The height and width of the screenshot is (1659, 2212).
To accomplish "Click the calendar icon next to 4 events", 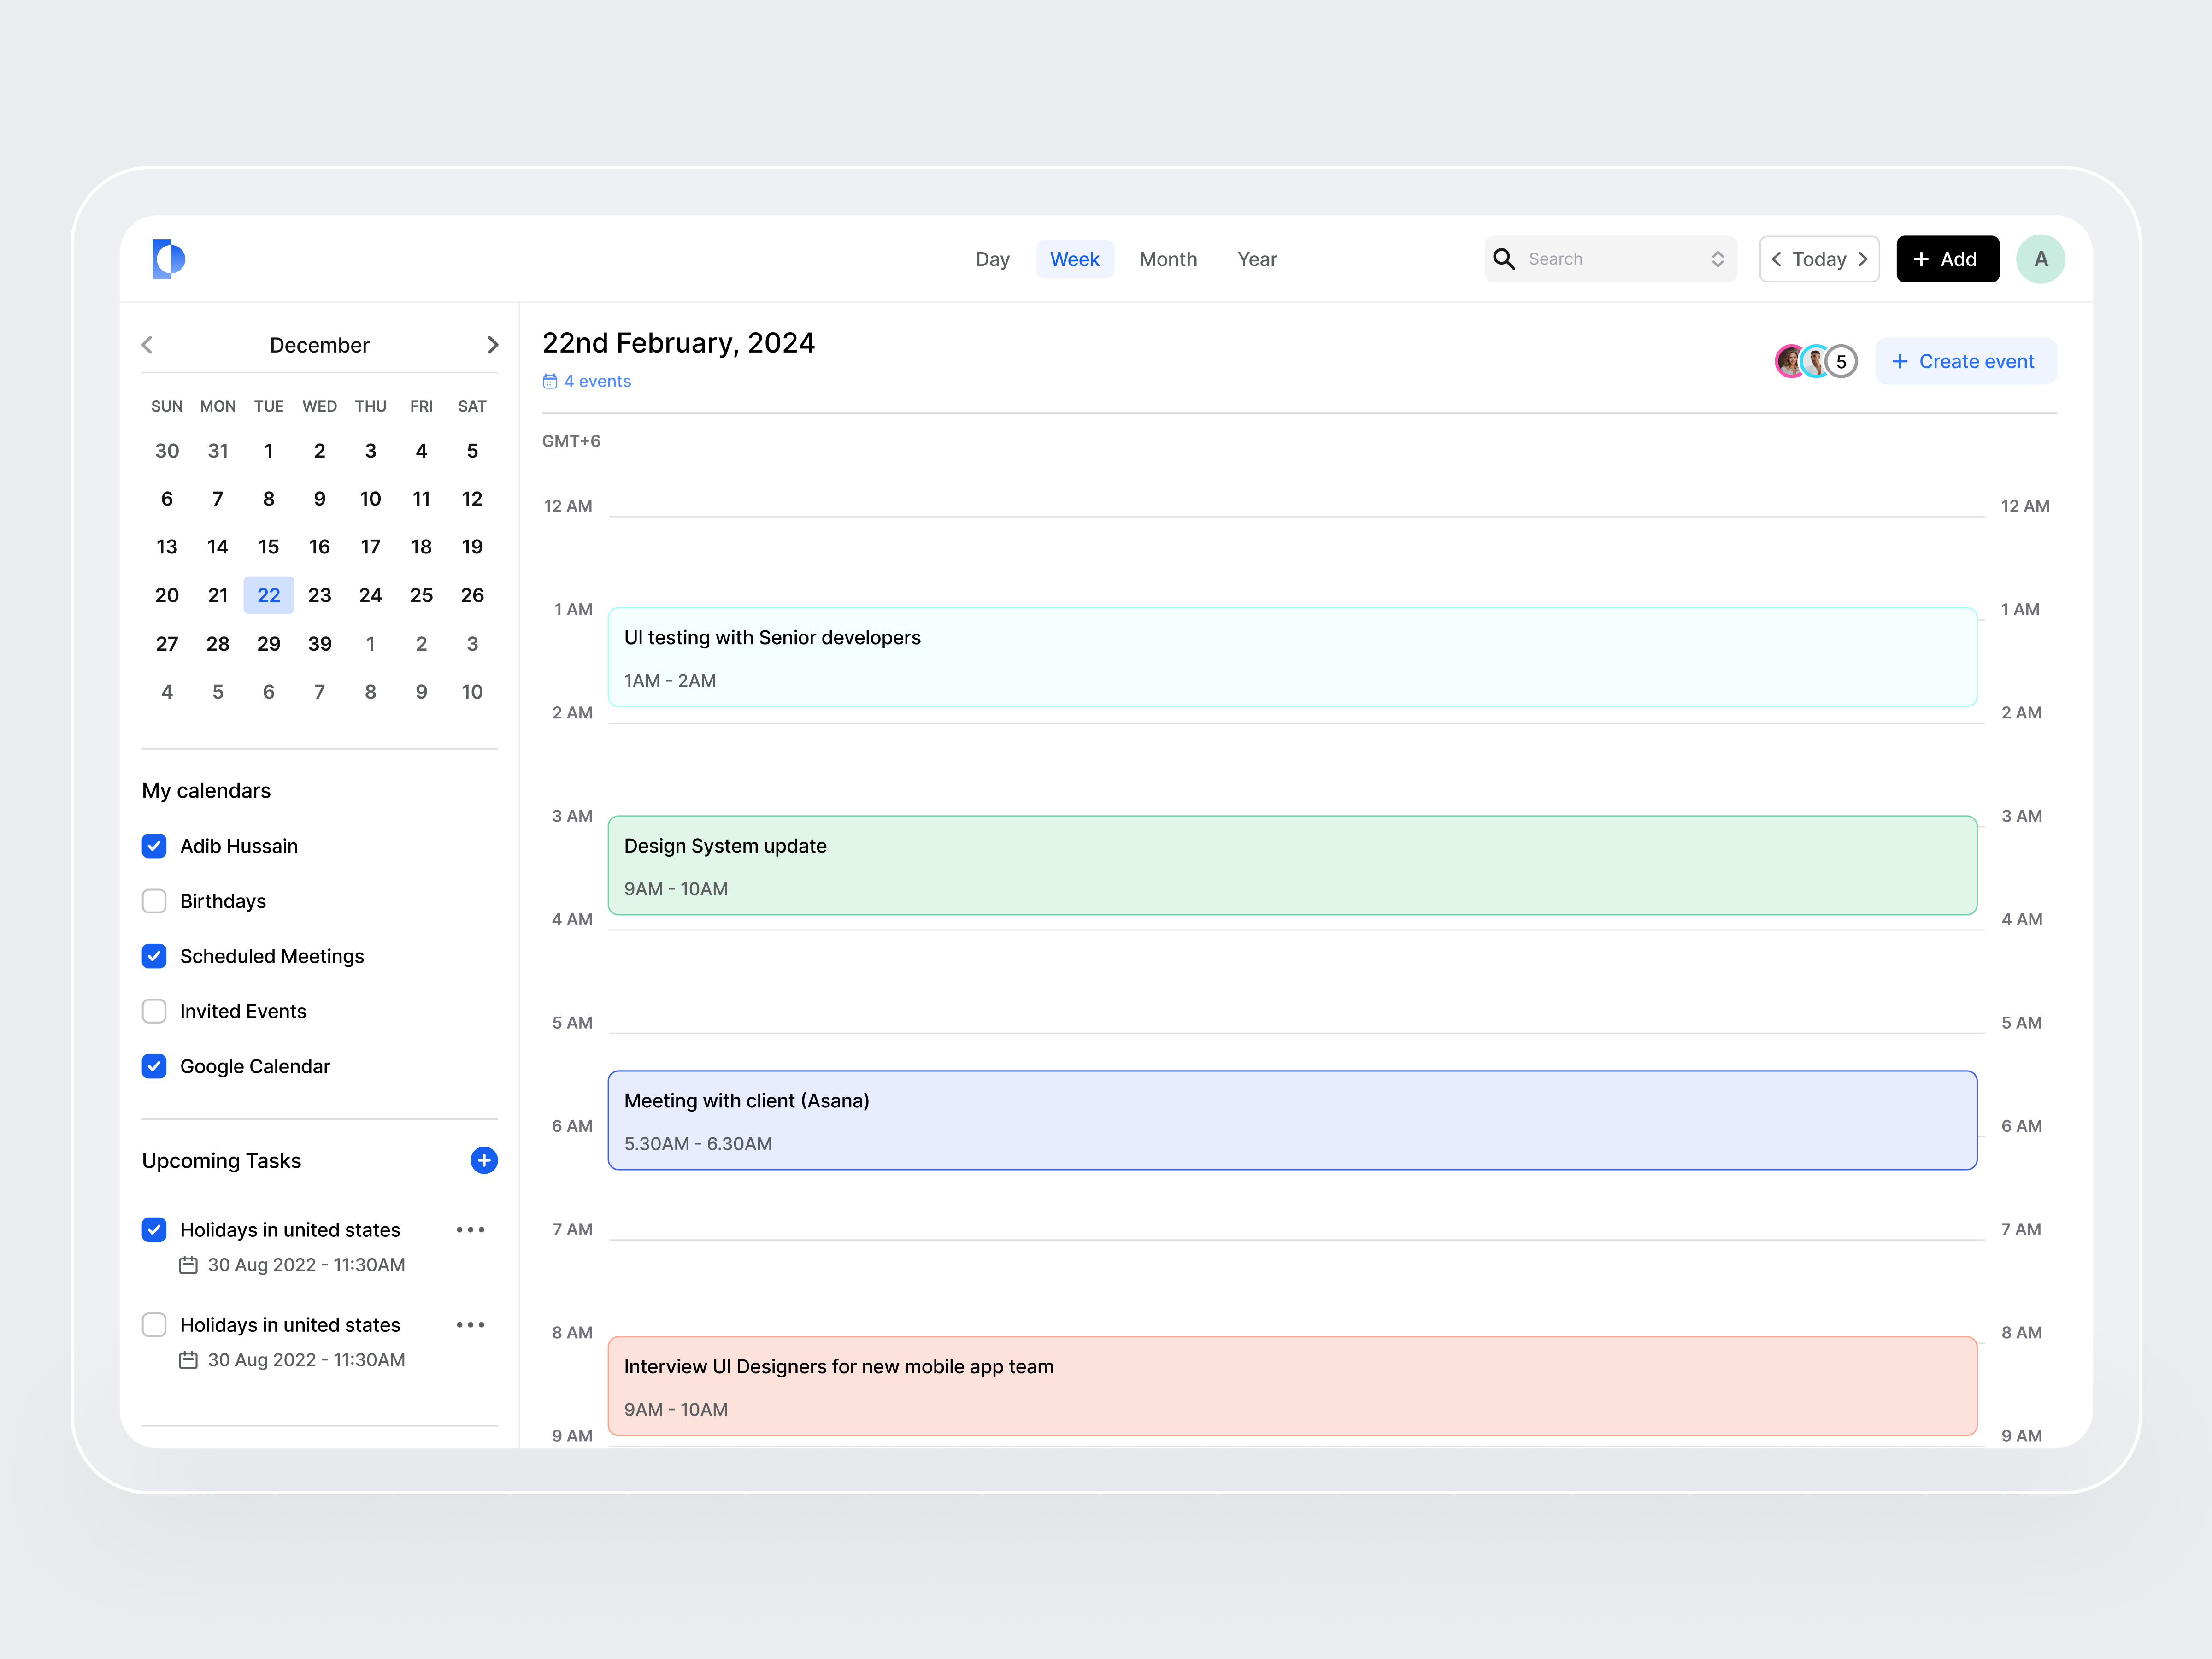I will point(550,381).
